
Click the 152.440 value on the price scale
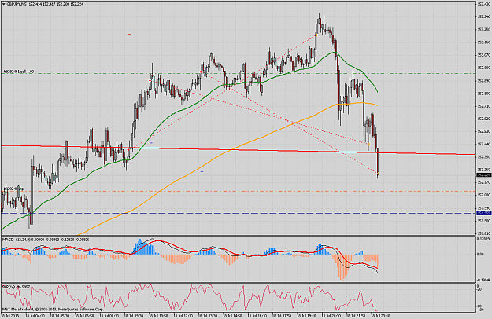(483, 144)
